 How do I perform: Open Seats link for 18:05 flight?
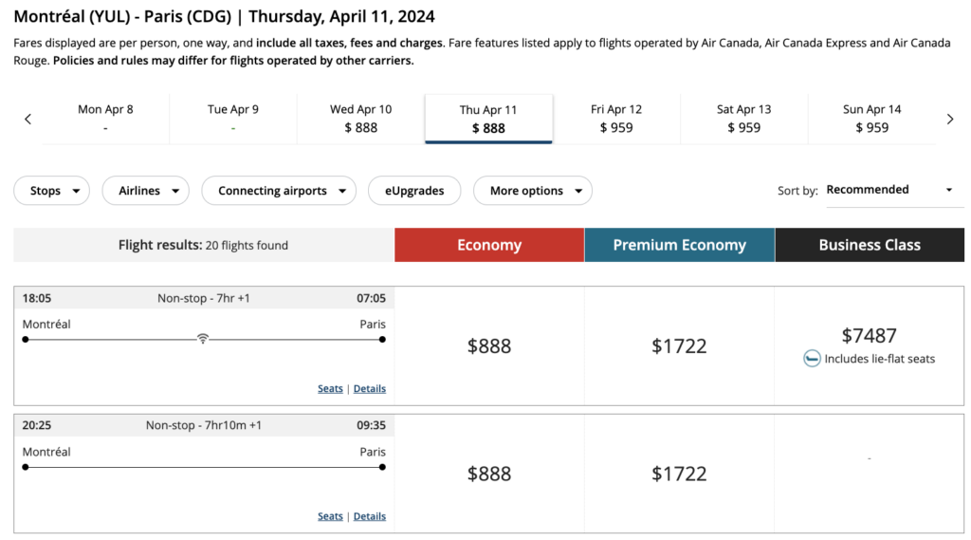click(330, 388)
